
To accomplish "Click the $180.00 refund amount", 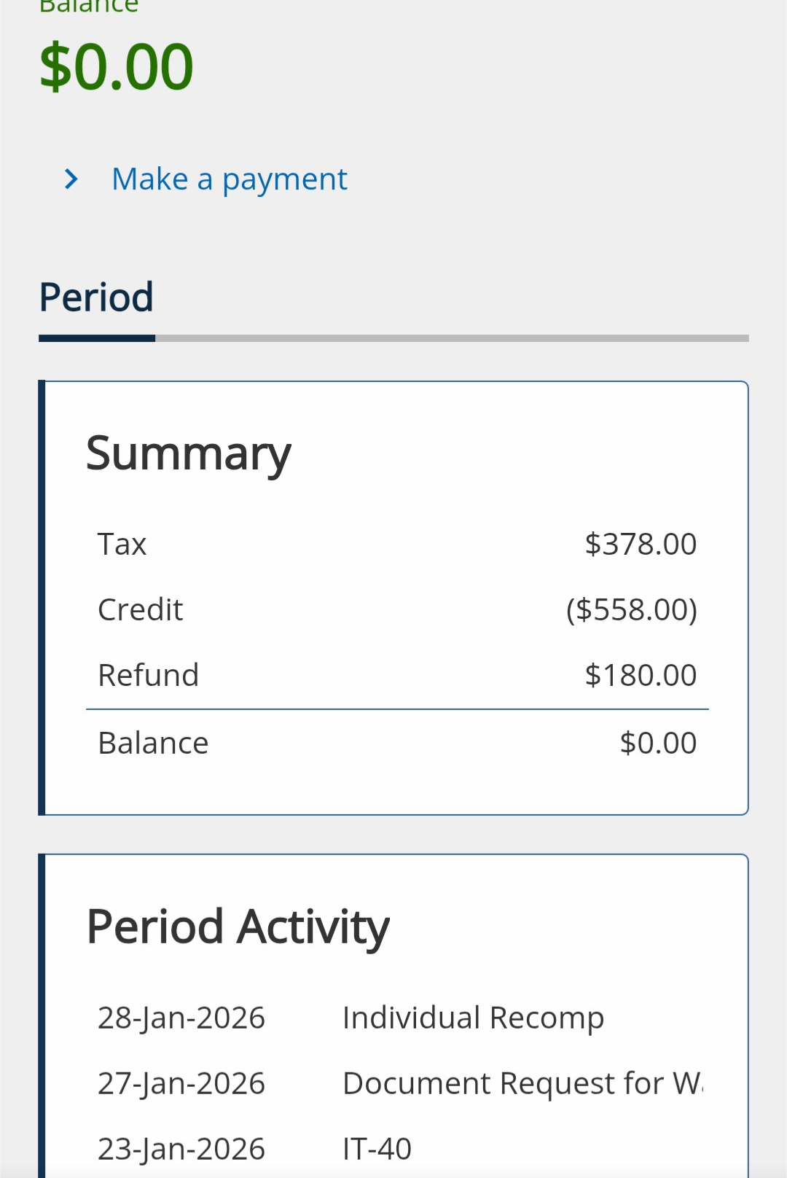I will point(641,676).
